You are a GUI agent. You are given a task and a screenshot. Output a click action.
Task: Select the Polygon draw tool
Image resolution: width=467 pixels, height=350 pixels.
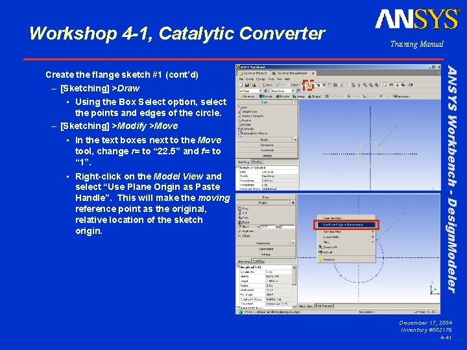click(245, 124)
